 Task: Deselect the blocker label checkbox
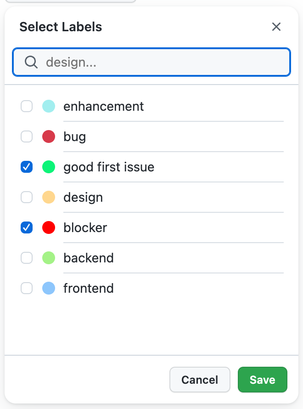tap(27, 228)
